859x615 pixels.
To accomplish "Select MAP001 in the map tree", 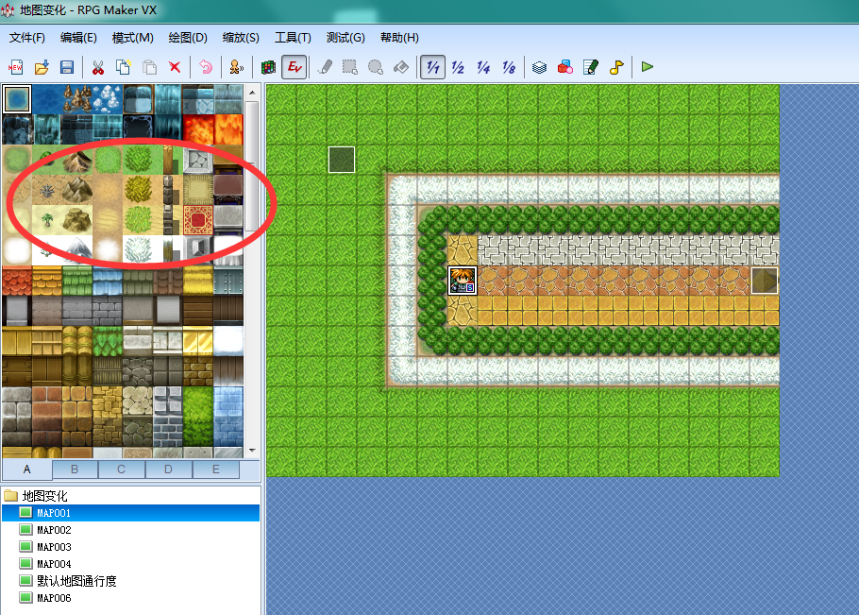I will pyautogui.click(x=131, y=513).
